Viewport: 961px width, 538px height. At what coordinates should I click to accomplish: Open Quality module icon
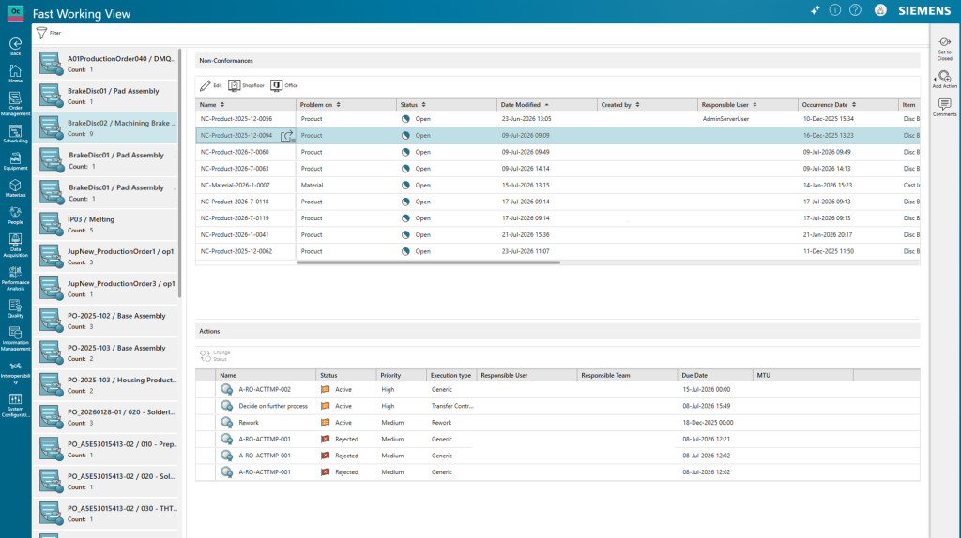15,308
